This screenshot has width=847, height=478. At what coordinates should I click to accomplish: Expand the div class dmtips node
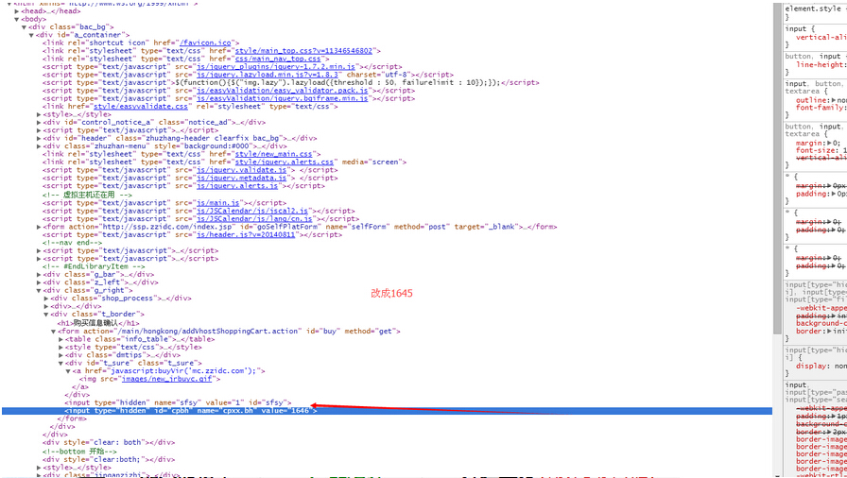(x=61, y=355)
